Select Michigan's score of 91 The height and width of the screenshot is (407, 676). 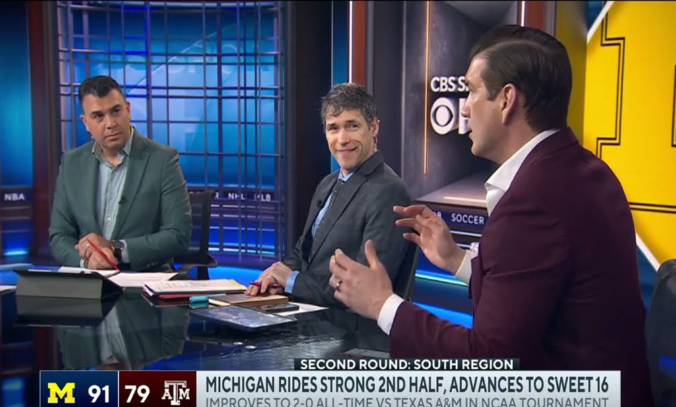coord(99,394)
